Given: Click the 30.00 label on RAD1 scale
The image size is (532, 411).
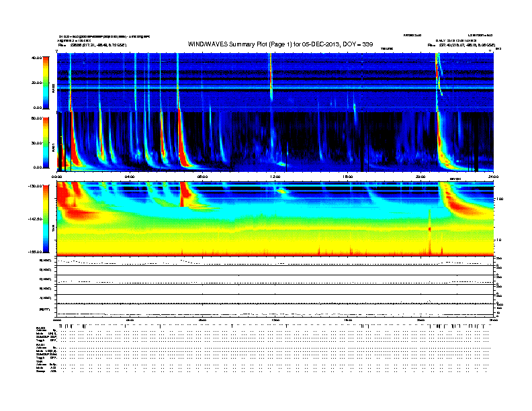Looking at the screenshot, I should (36, 143).
